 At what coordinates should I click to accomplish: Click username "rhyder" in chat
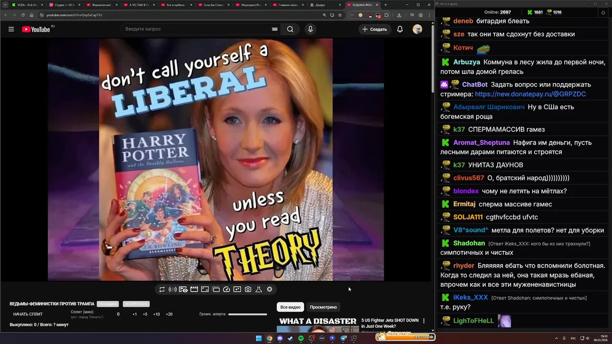coord(464,266)
